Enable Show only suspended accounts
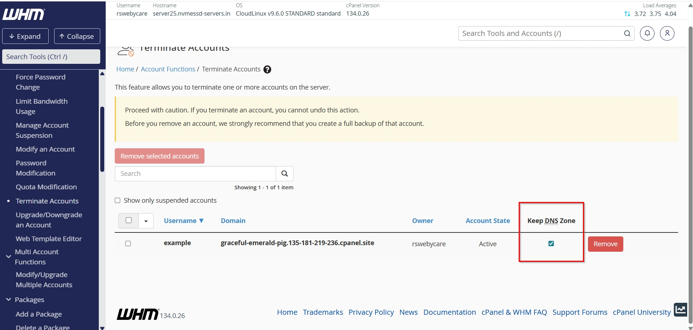Screen dimensions: 693x330 coord(117,201)
